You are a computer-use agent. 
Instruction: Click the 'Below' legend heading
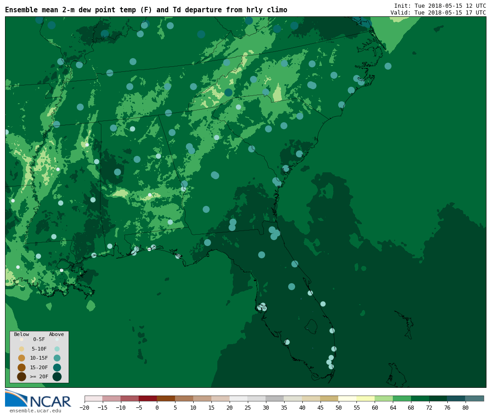click(22, 334)
